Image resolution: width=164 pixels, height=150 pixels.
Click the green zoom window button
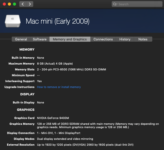(x=14, y=4)
